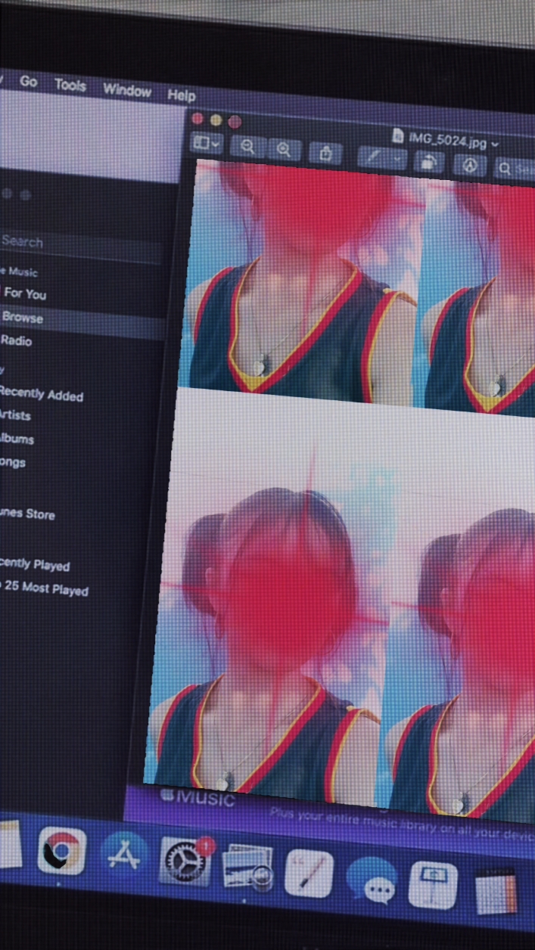Go to Recently Added in the library

tap(42, 394)
